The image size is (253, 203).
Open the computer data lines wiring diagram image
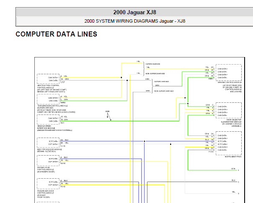coord(140,130)
